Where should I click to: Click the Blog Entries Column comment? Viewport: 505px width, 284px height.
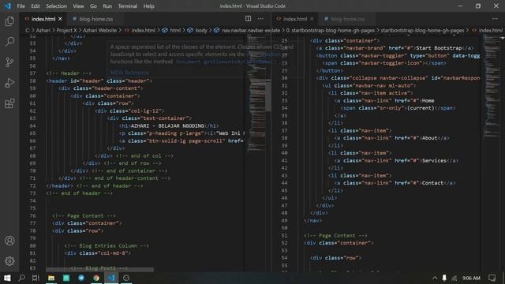pos(107,245)
